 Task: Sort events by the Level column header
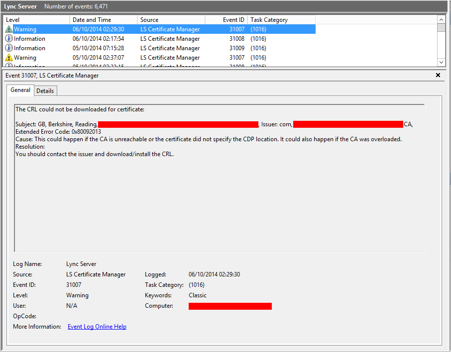[x=36, y=20]
